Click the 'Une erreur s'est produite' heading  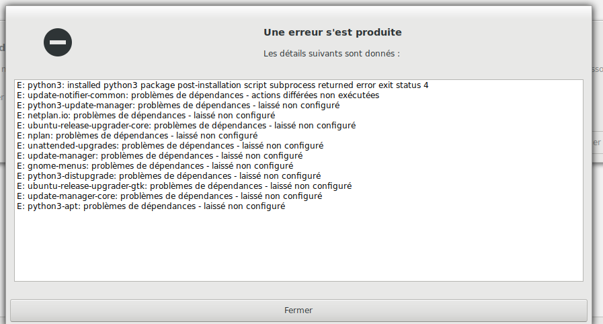[333, 32]
